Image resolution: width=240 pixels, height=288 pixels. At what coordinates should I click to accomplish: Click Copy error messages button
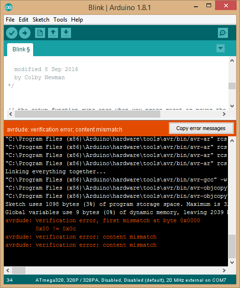pyautogui.click(x=201, y=128)
